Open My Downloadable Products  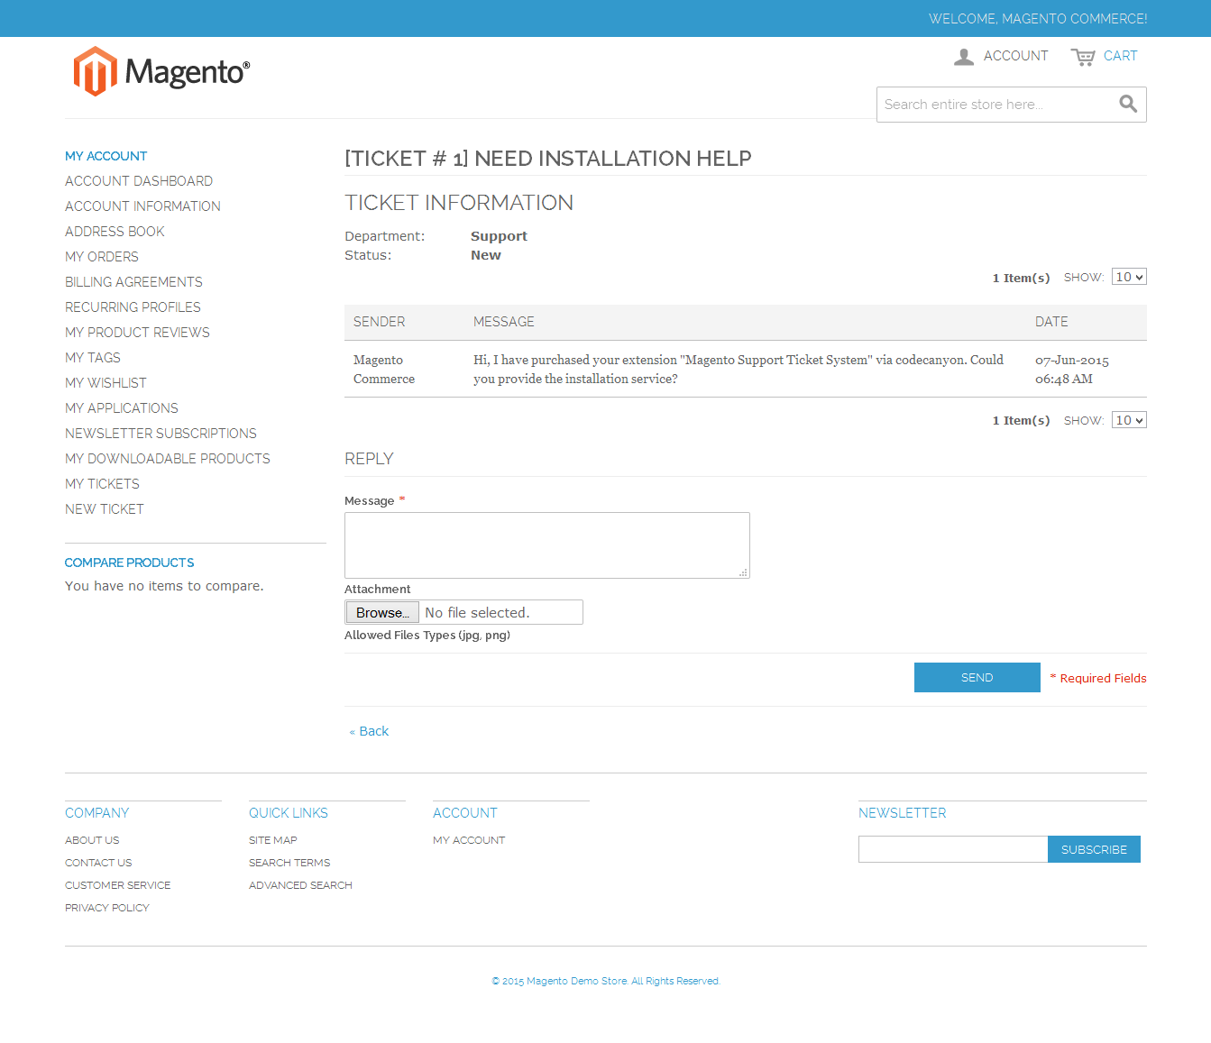[168, 459]
